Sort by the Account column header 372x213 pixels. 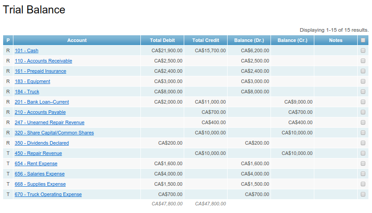[77, 40]
